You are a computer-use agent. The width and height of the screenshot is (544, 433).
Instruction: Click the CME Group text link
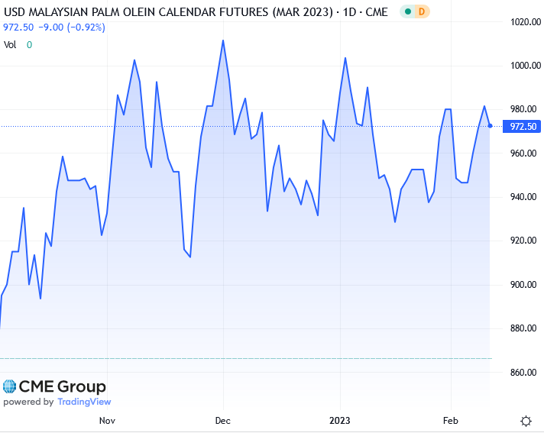(63, 387)
